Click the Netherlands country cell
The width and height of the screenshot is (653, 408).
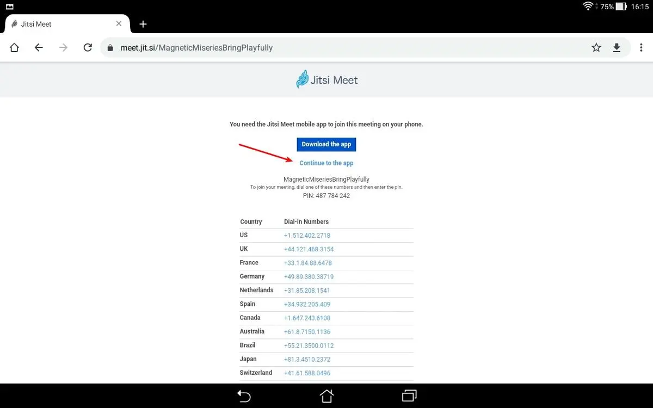point(256,290)
